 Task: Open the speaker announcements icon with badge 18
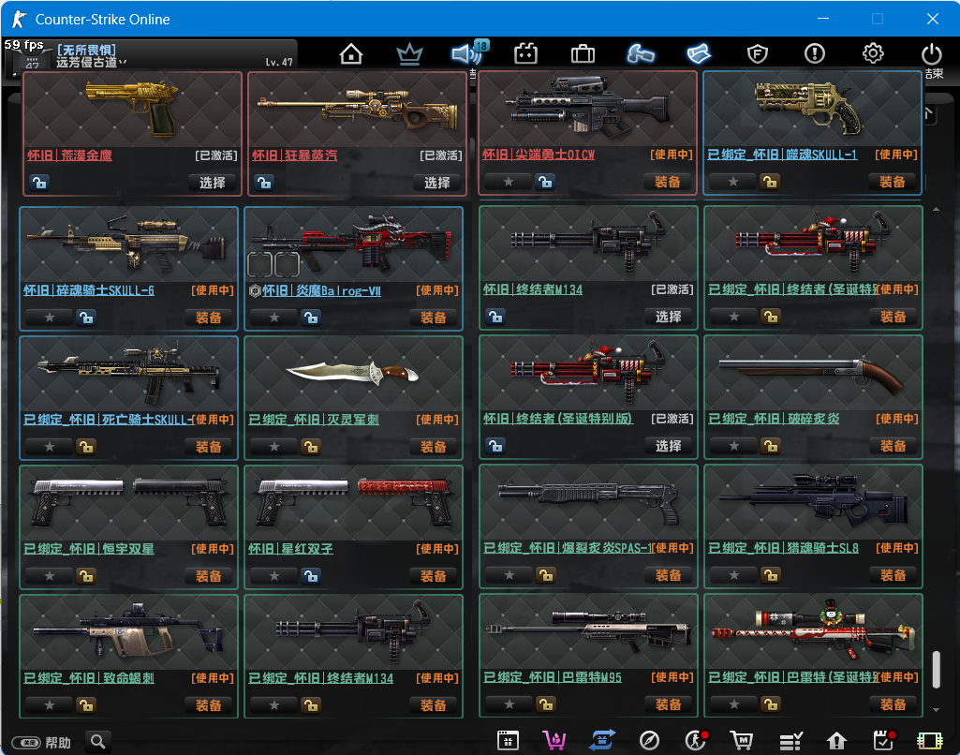[x=468, y=53]
